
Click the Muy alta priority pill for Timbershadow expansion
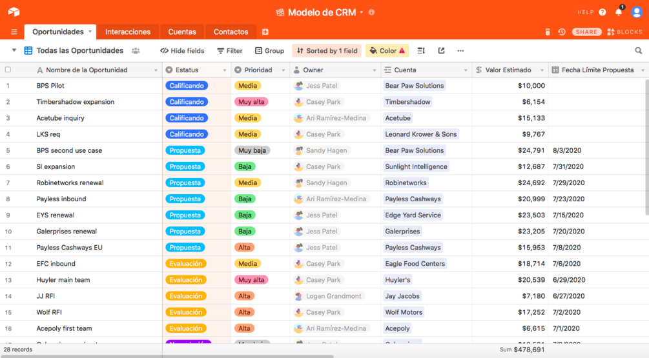click(251, 102)
